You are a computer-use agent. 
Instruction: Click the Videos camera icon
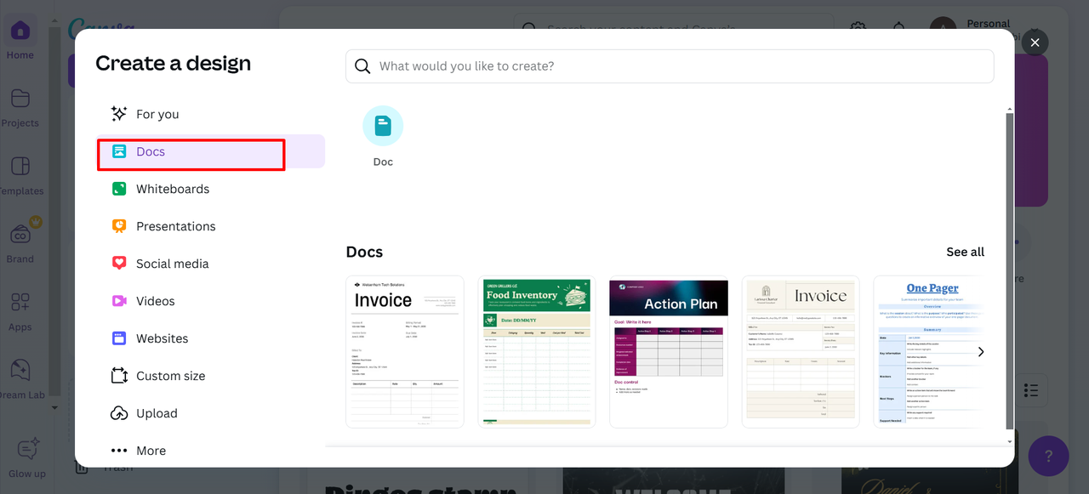pyautogui.click(x=119, y=301)
